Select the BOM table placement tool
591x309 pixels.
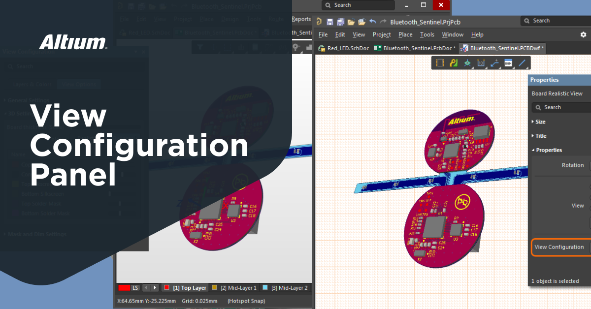(508, 62)
